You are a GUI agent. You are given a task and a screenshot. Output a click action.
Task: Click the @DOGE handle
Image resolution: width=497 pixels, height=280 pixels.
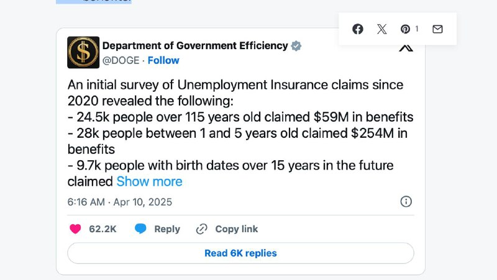click(x=121, y=60)
